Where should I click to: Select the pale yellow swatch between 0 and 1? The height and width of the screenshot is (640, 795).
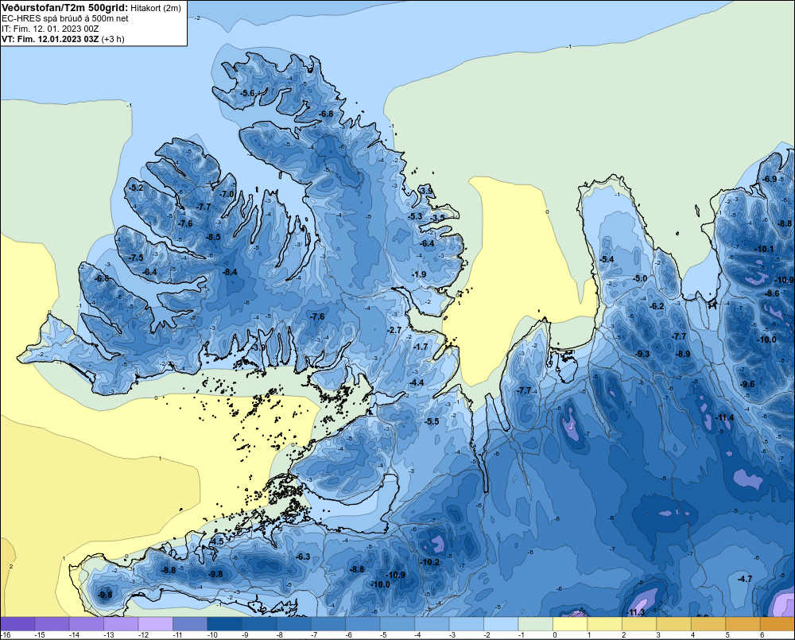pos(570,624)
